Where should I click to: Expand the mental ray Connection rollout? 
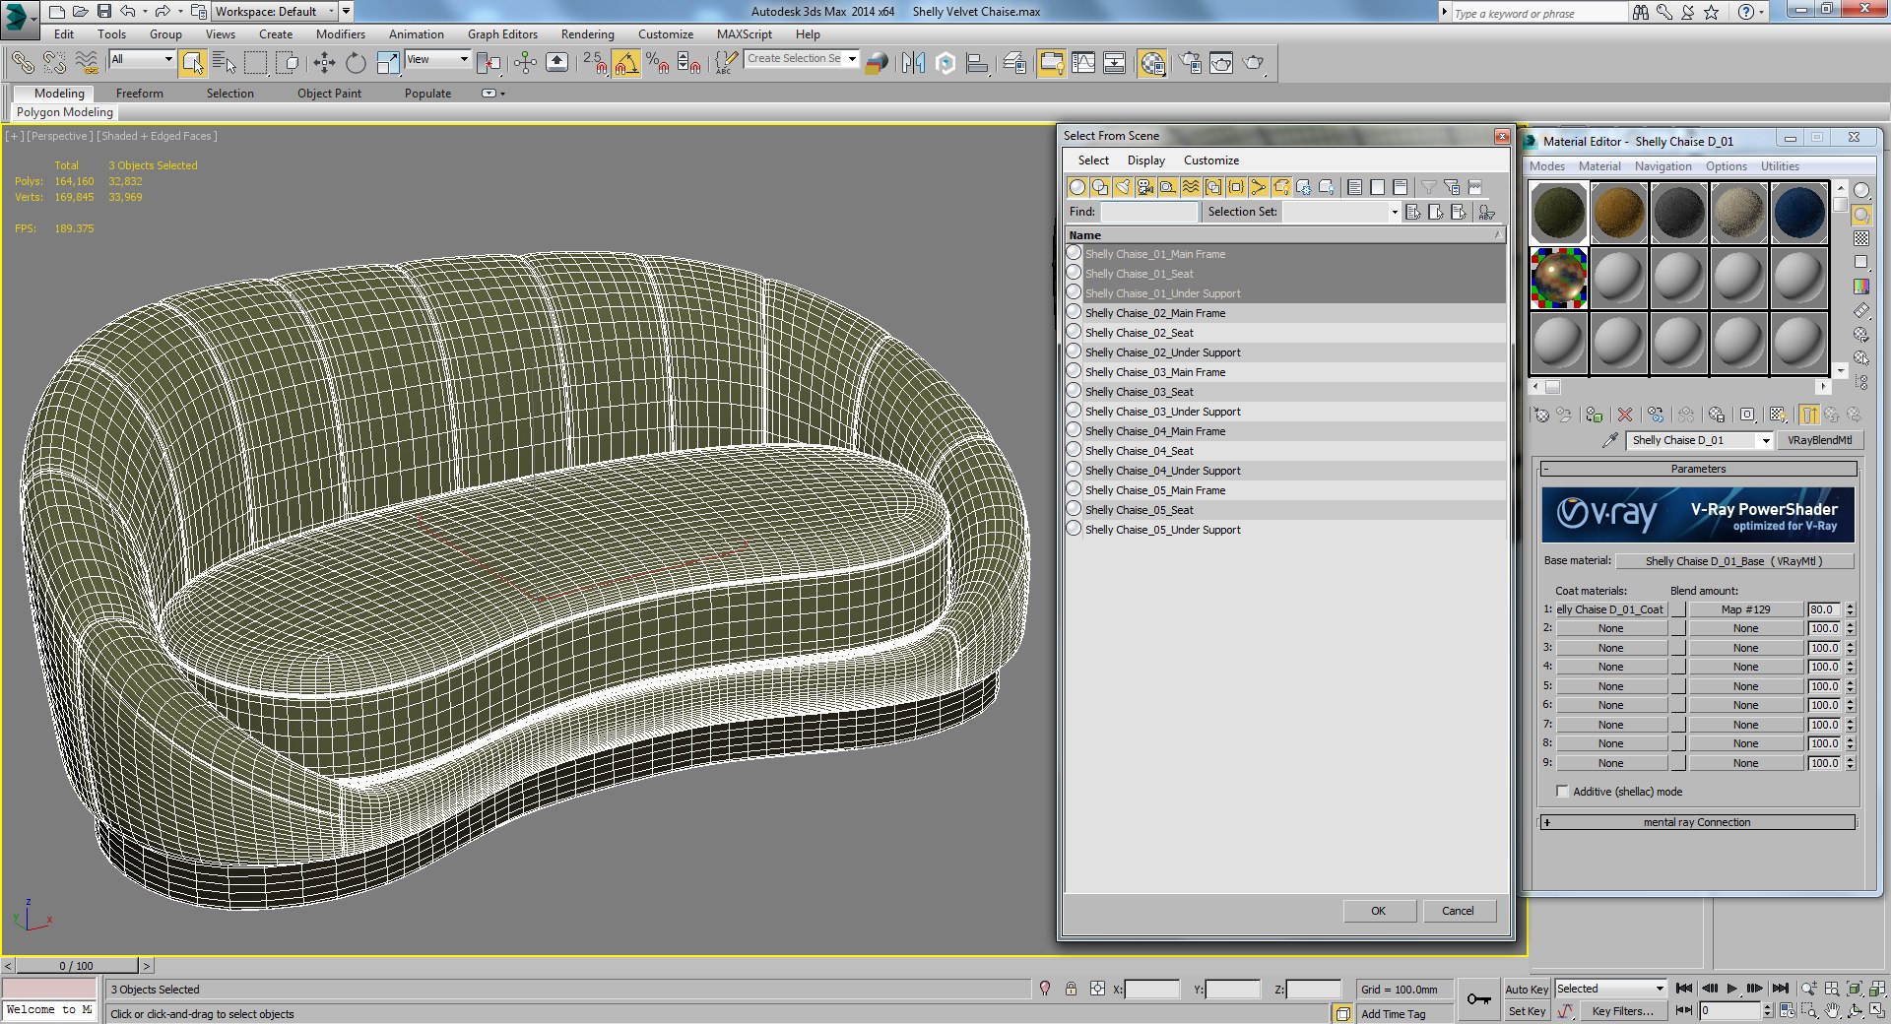(1698, 822)
